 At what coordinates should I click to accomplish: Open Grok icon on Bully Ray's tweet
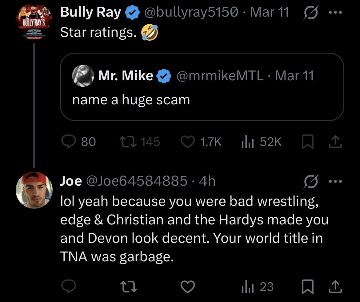(x=311, y=12)
